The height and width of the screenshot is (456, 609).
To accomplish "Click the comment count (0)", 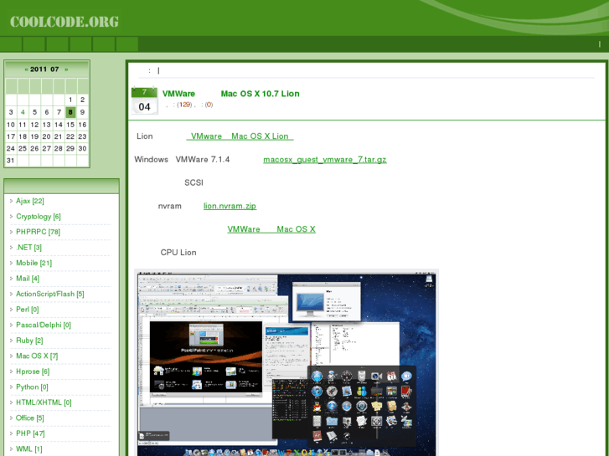I will click(209, 105).
